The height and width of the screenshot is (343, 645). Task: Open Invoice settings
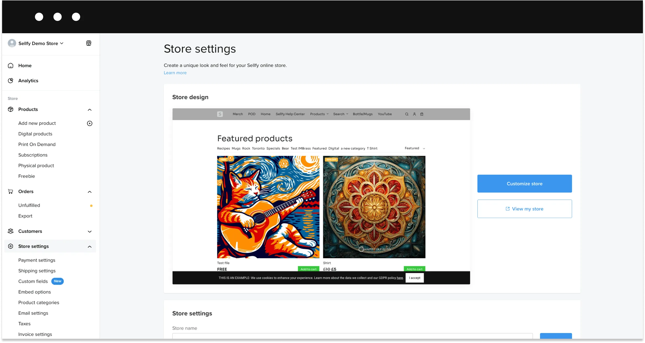(x=35, y=334)
